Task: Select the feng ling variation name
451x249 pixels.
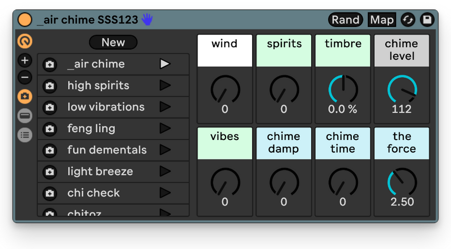Action: 91,128
